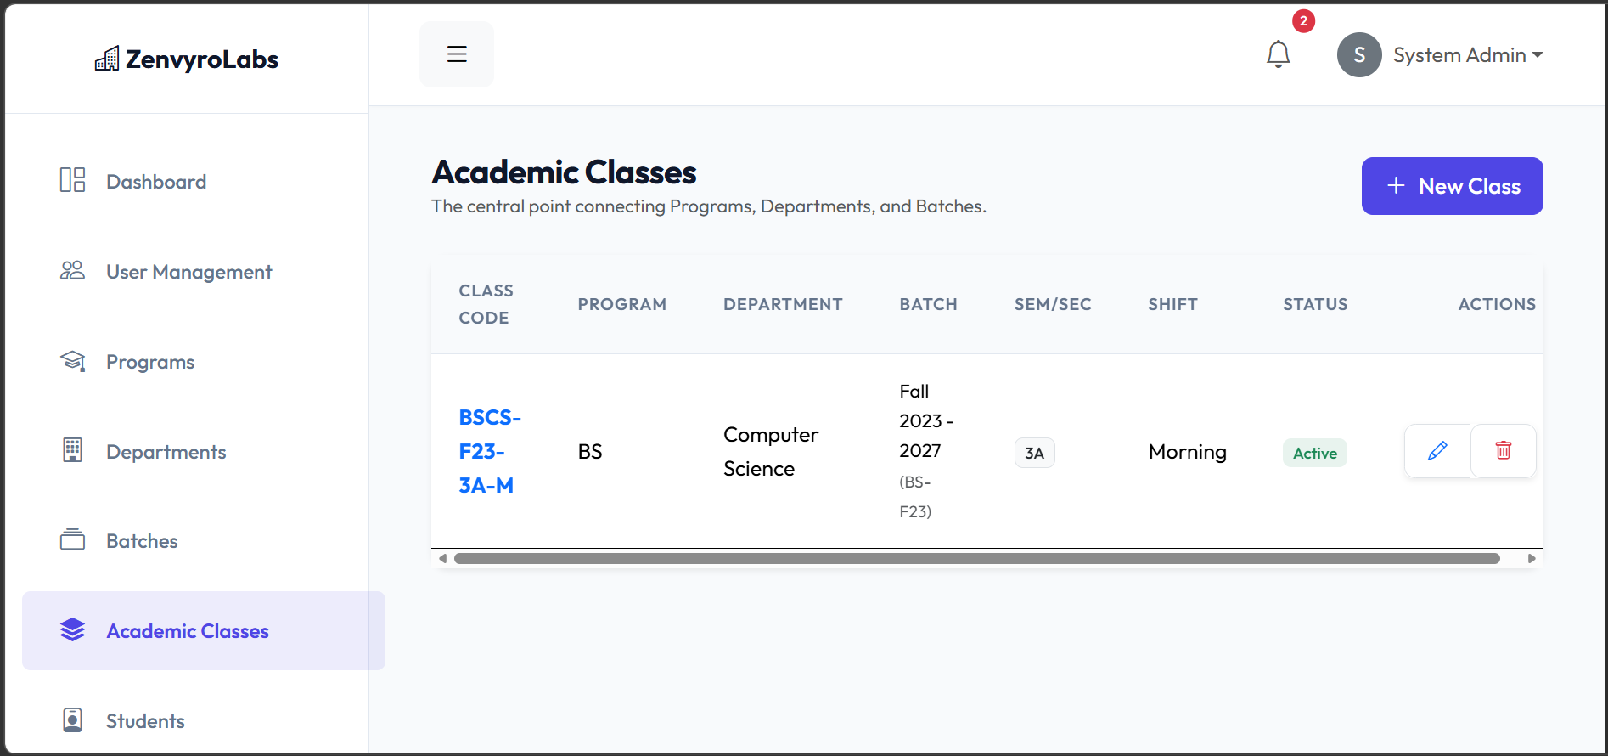This screenshot has height=756, width=1608.
Task: Click the edit pencil icon for BSCS-F23-3A-M
Action: coord(1437,451)
